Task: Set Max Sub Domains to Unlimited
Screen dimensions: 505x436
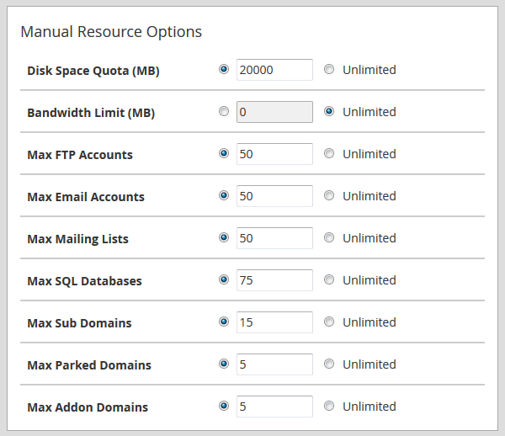Action: 329,322
